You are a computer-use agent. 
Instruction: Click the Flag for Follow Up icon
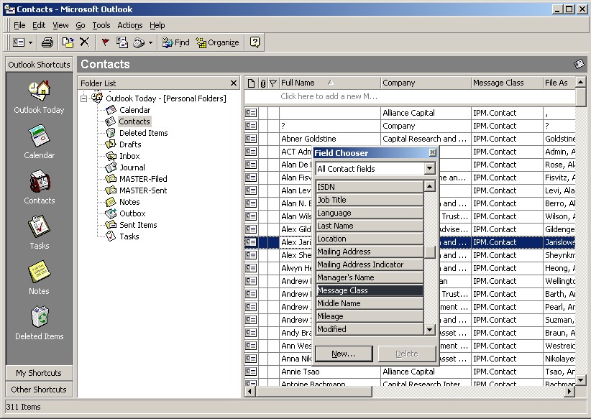(x=105, y=42)
